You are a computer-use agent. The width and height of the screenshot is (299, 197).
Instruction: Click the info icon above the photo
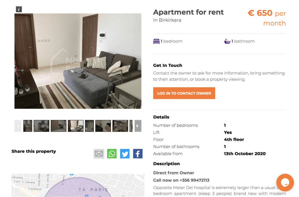click(x=19, y=9)
